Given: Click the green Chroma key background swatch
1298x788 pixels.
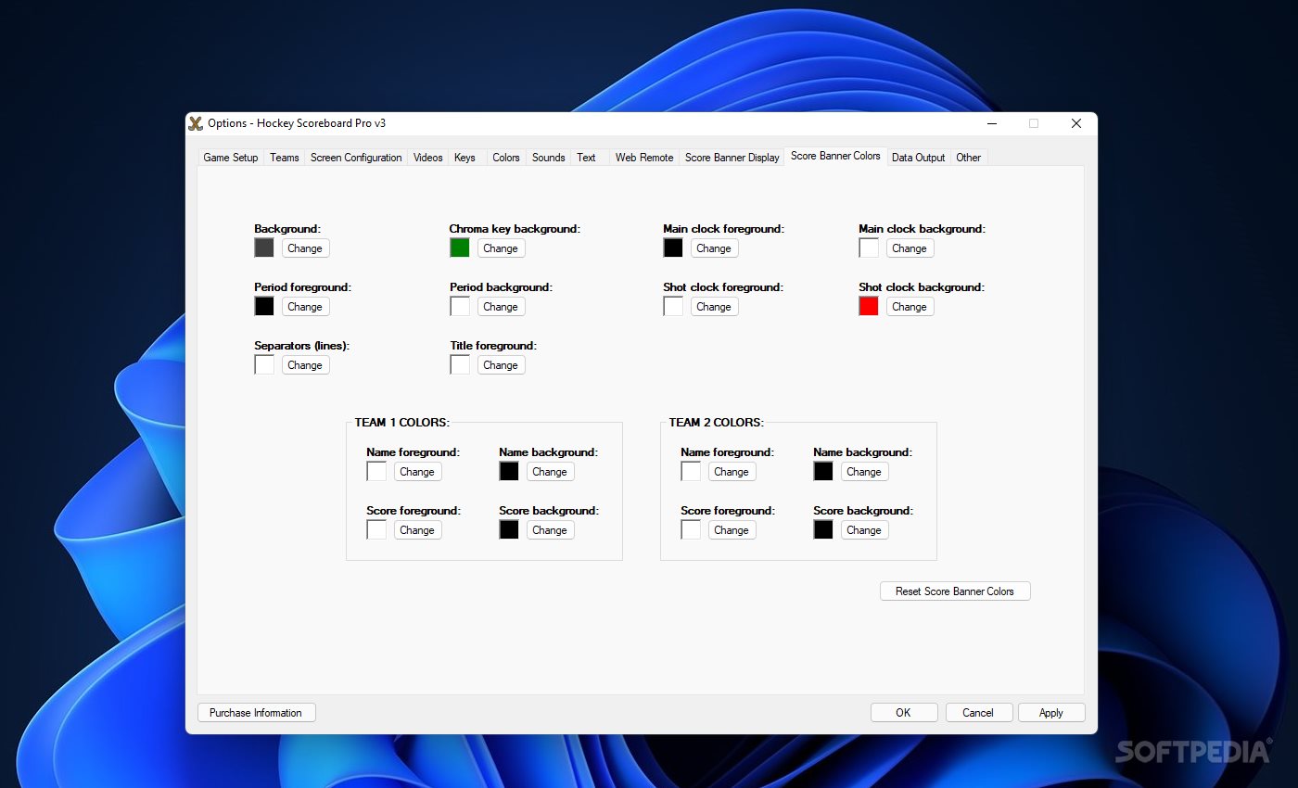Looking at the screenshot, I should pos(460,248).
